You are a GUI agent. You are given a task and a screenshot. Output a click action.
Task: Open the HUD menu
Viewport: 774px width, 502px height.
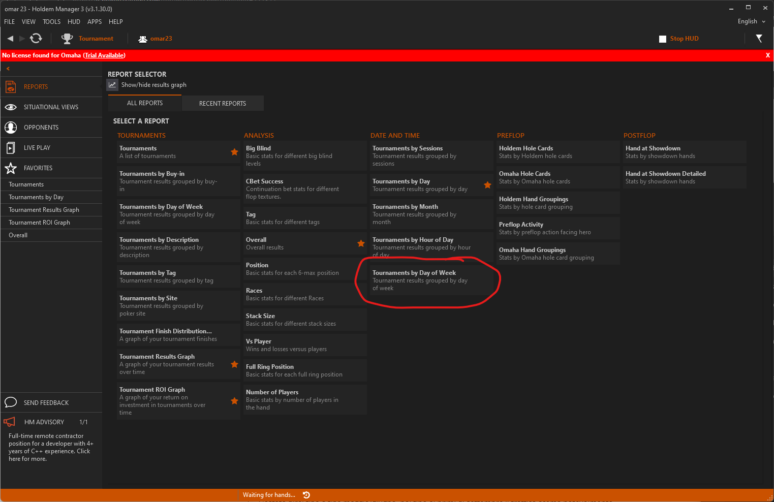tap(74, 22)
